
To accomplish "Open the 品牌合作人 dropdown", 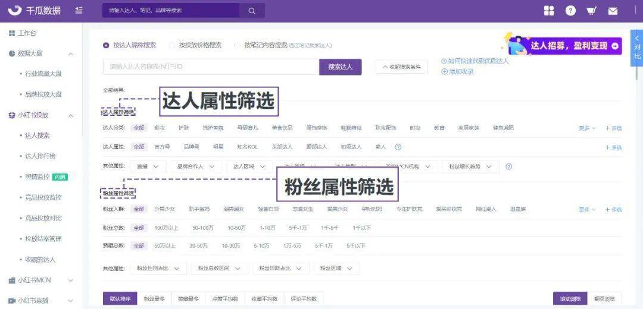I will tap(196, 166).
